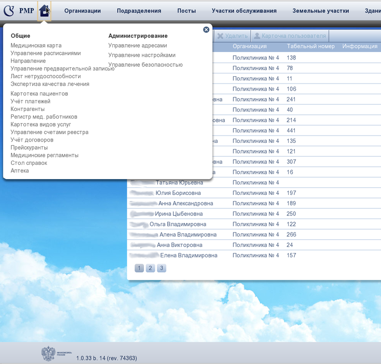
Task: Open Управление расписаниями
Action: [45, 53]
